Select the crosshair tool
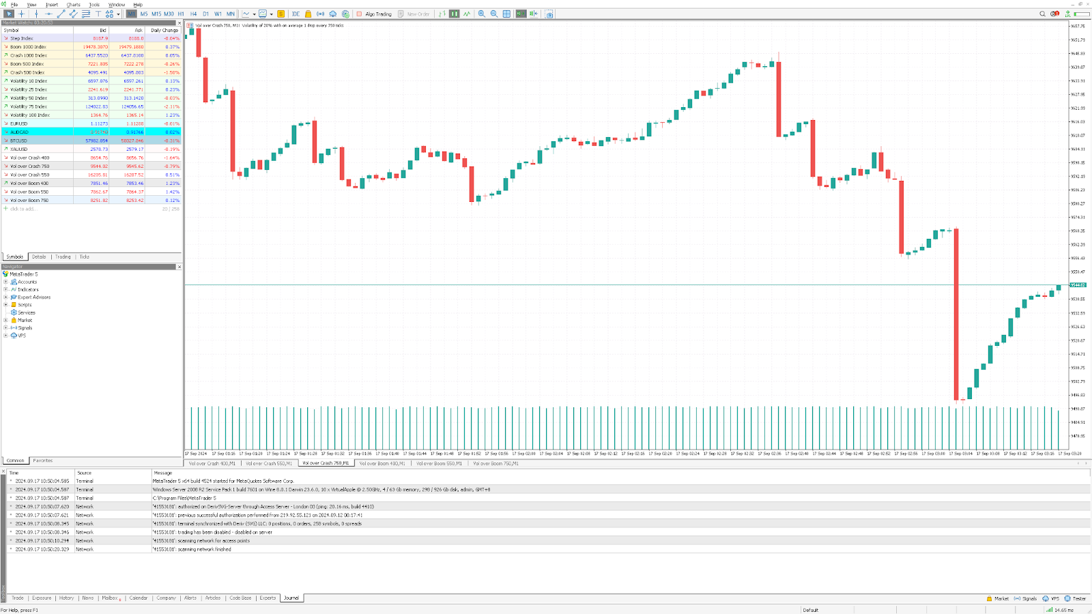Viewport: 1092px width, 614px height. coord(21,14)
